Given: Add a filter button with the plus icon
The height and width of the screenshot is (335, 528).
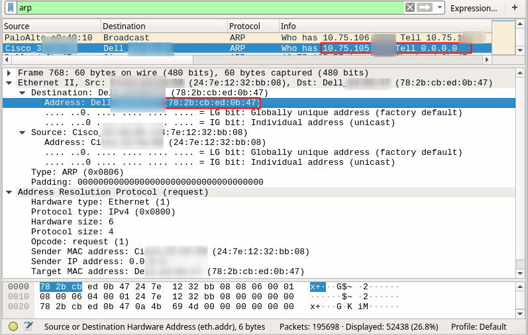Looking at the screenshot, I should click(515, 7).
